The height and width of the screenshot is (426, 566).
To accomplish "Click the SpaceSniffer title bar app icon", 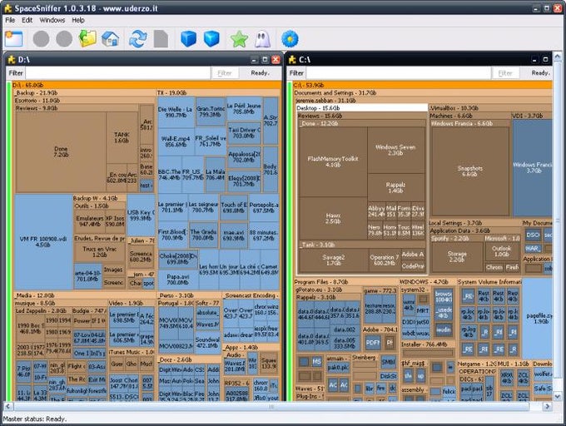I will click(x=7, y=8).
